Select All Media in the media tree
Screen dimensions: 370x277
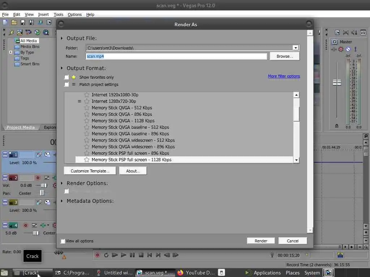[x=28, y=41]
